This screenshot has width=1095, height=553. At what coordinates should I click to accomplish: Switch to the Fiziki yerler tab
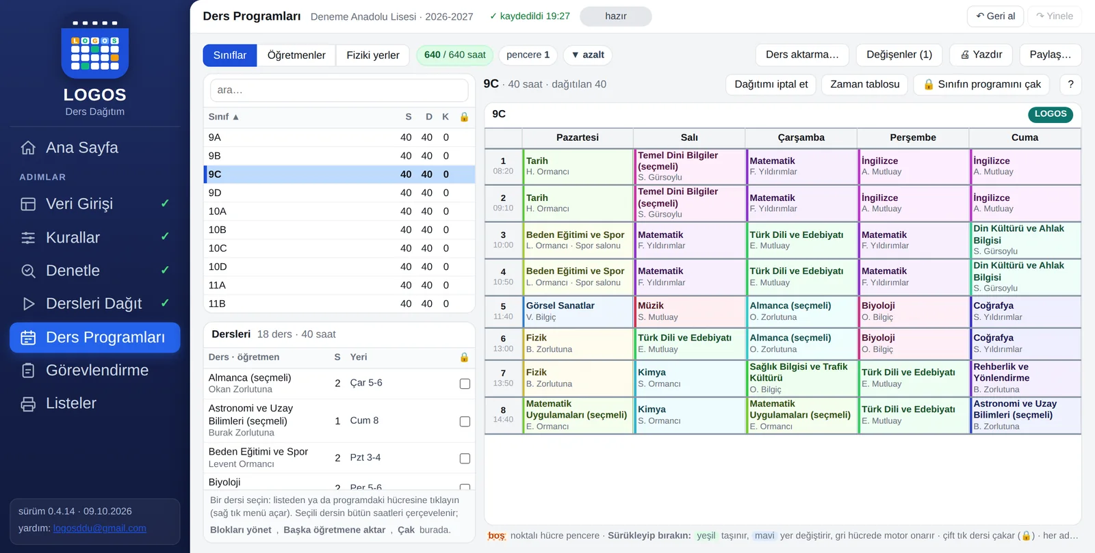pos(372,55)
